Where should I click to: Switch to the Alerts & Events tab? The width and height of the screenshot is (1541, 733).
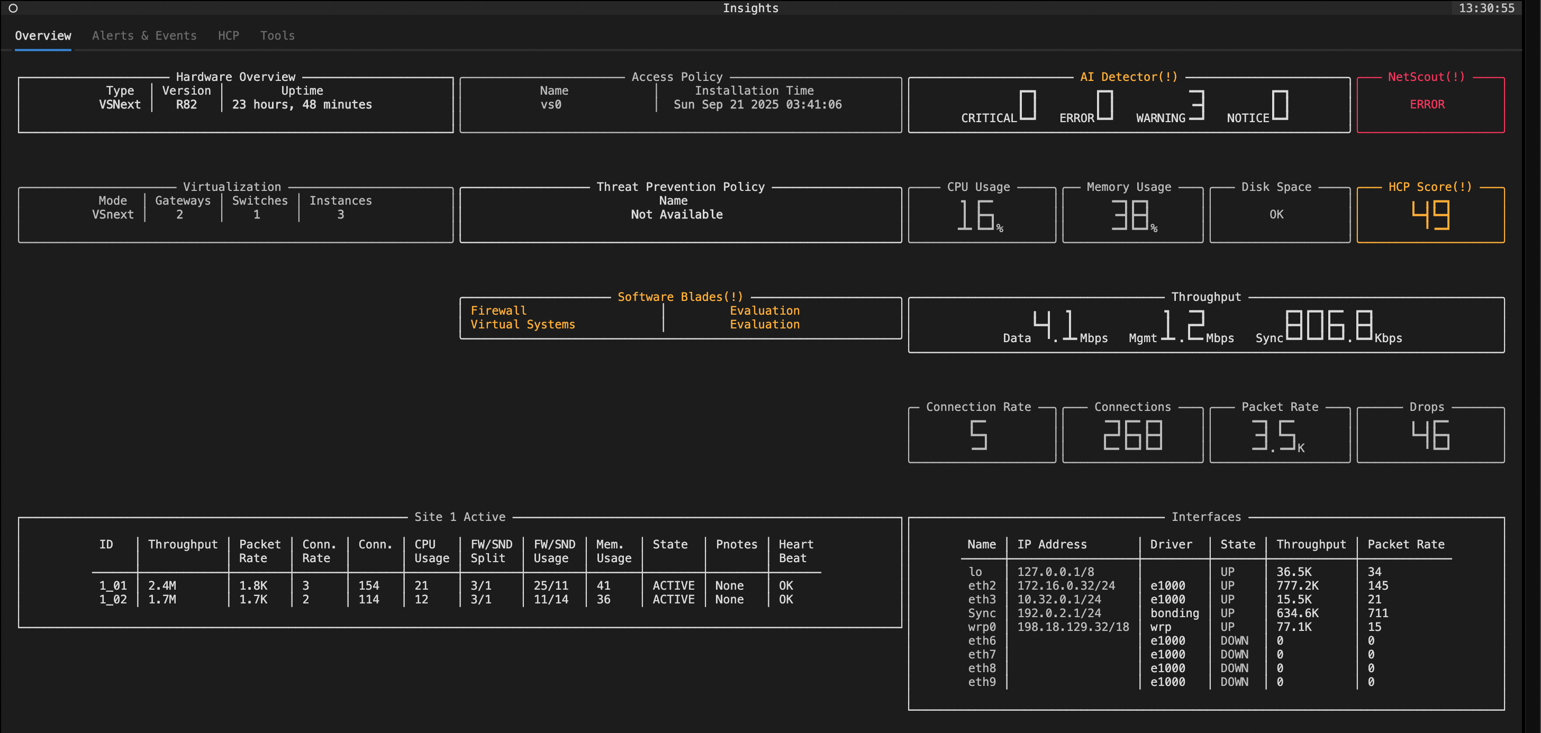click(144, 36)
